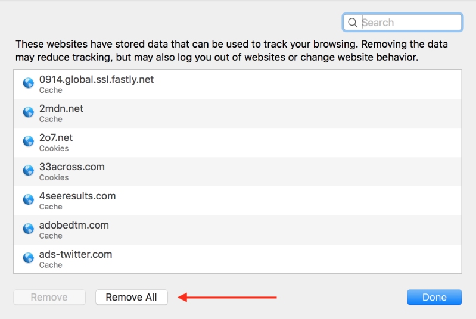Click globe icon next to adobedtm.com
Screen dimensions: 476x319
28,229
